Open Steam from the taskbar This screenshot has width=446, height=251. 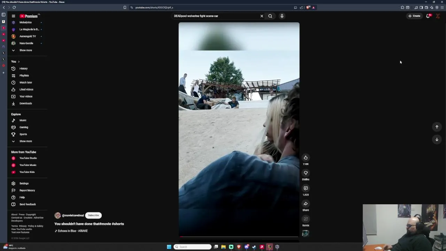pos(254,247)
